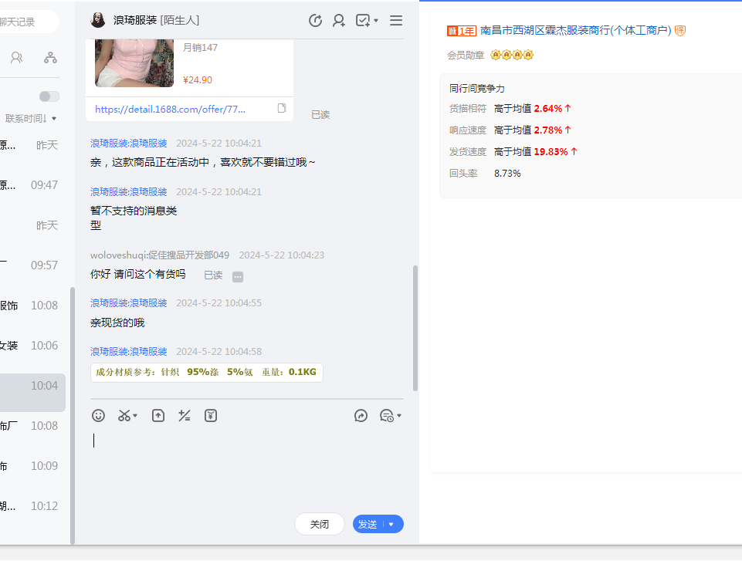742x581 pixels.
Task: Click the 关闭 button
Action: [320, 525]
